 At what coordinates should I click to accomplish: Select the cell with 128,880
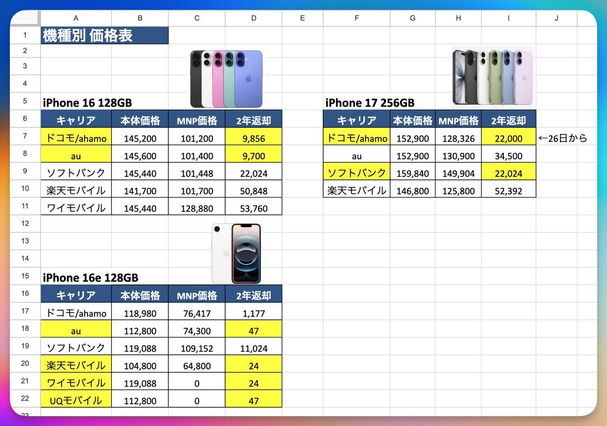197,206
